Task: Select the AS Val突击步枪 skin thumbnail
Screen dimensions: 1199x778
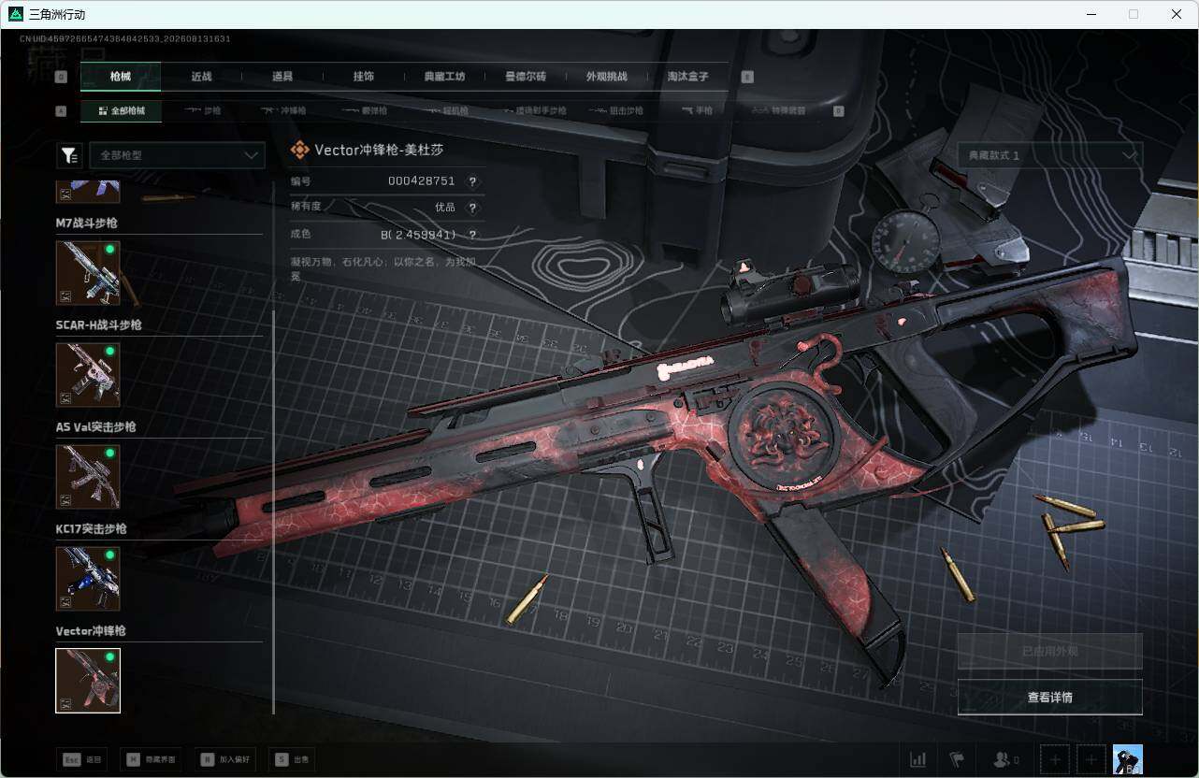Action: [x=88, y=477]
